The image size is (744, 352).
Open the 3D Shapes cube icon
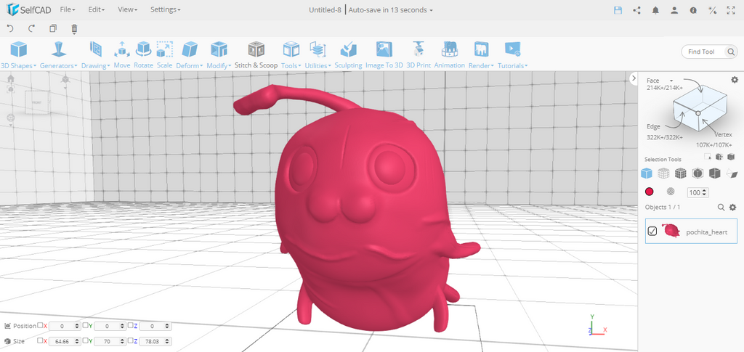(x=18, y=49)
